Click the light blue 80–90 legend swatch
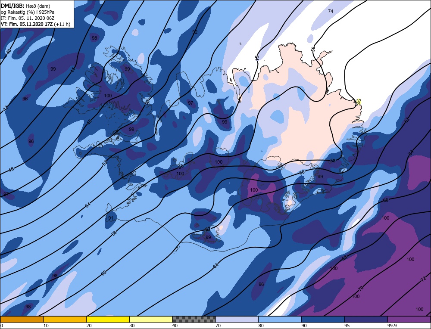 click(280, 320)
